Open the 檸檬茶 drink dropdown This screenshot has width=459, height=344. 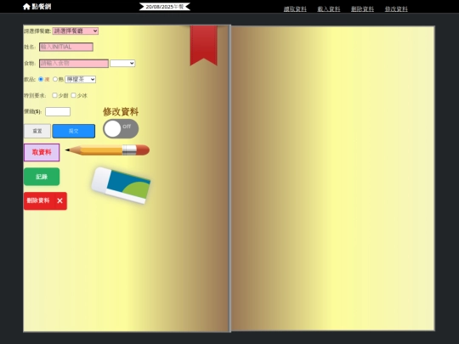pyautogui.click(x=81, y=79)
